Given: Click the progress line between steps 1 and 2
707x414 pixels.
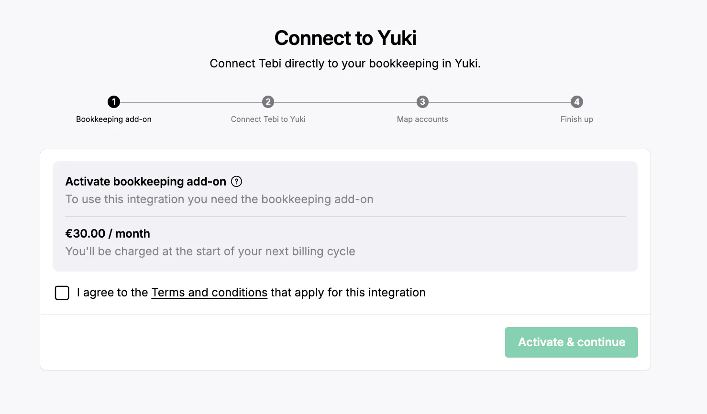Looking at the screenshot, I should [191, 102].
